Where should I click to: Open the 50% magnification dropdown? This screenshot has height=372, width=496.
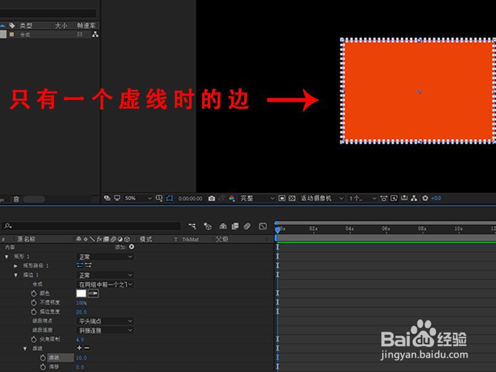(138, 198)
